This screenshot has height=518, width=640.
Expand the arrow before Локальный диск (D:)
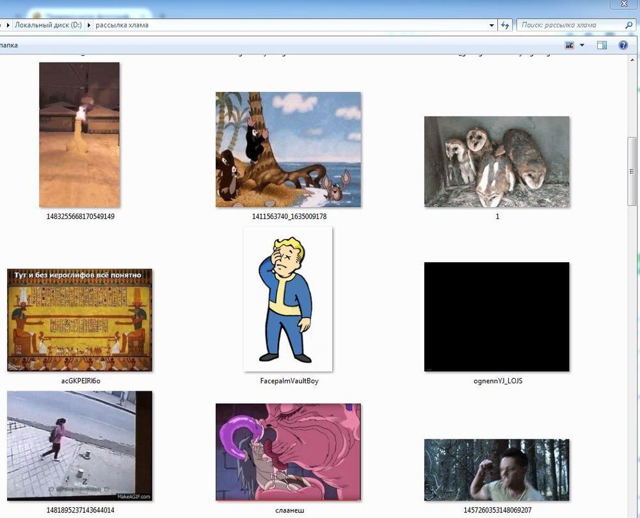pos(8,26)
